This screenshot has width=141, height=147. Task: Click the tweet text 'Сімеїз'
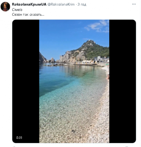17,10
